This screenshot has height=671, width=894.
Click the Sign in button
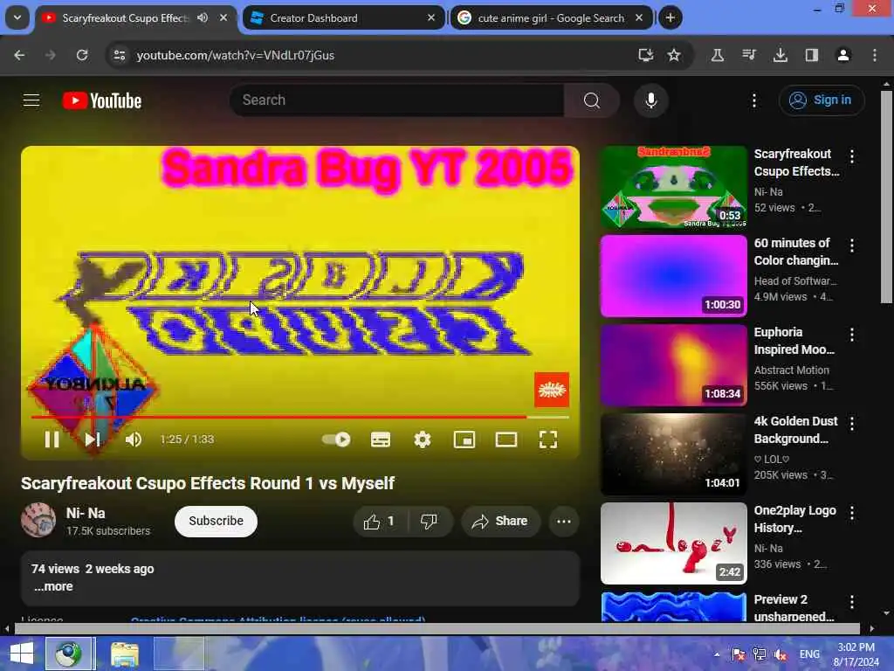point(821,100)
